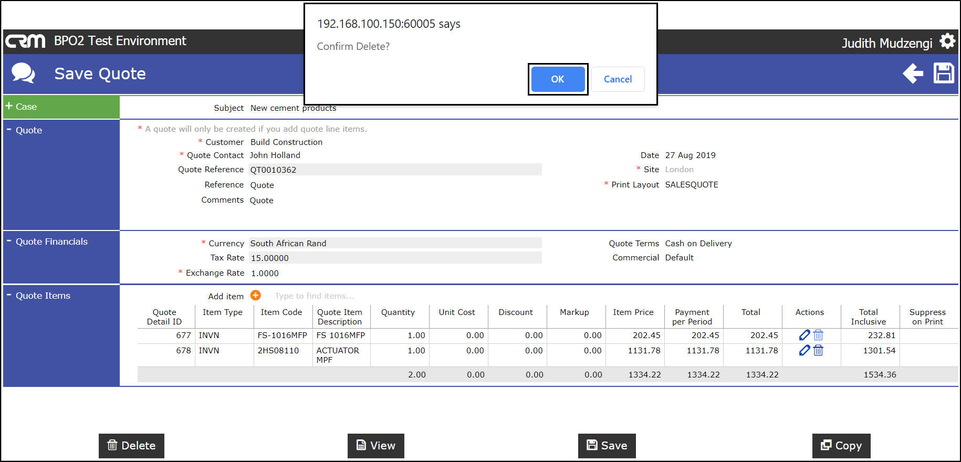Click the chat bubbles Save Quote icon
This screenshot has height=462, width=961.
[23, 73]
